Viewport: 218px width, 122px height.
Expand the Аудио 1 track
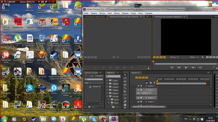pyautogui.click(x=146, y=98)
